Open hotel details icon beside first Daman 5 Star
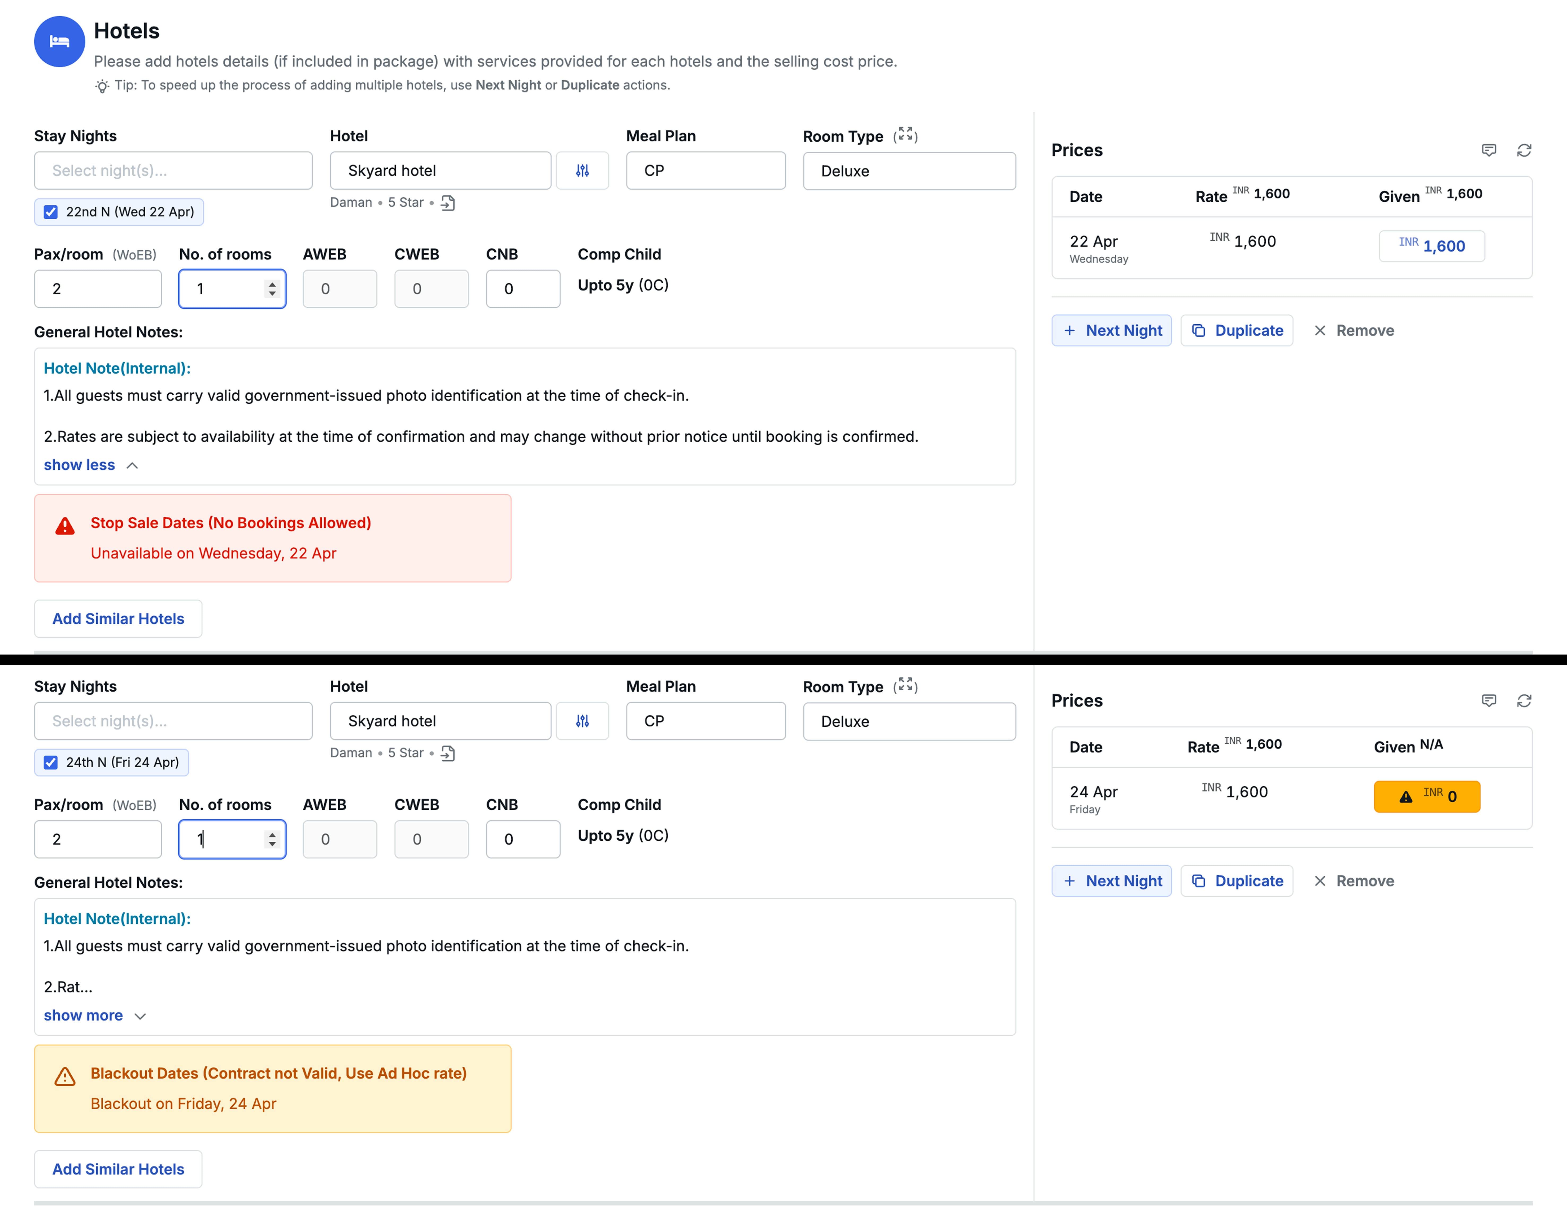Viewport: 1567px width, 1212px height. [448, 203]
